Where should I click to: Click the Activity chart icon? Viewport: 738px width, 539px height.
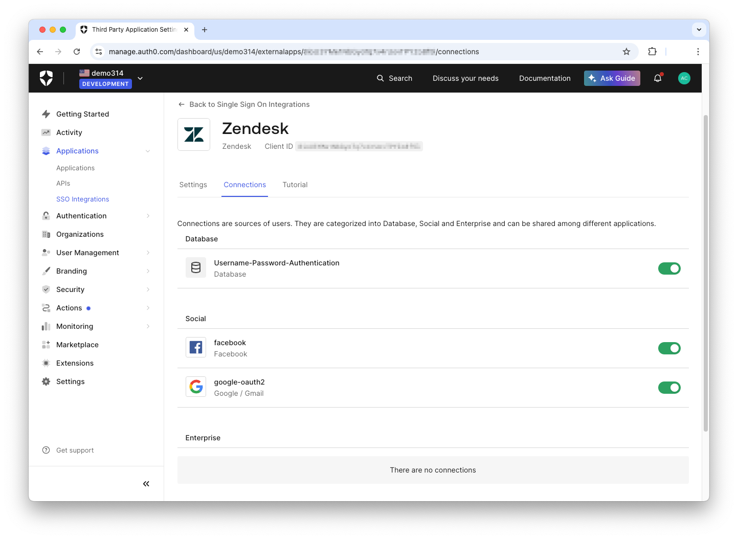pyautogui.click(x=46, y=132)
